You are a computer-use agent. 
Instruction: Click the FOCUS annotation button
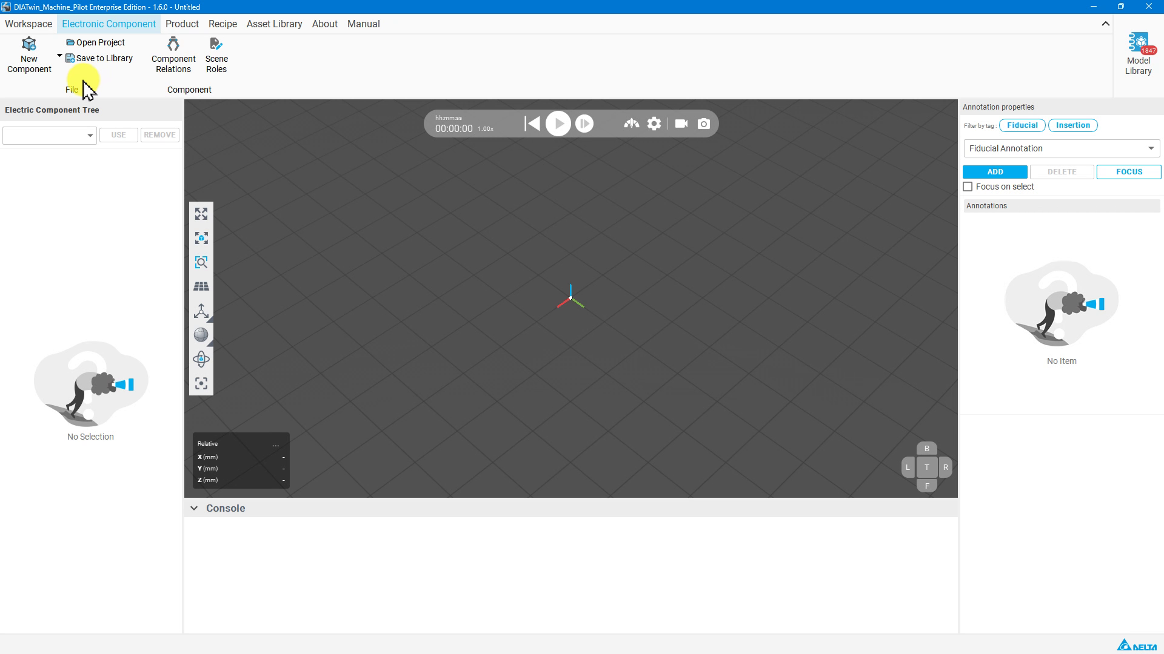coord(1129,172)
